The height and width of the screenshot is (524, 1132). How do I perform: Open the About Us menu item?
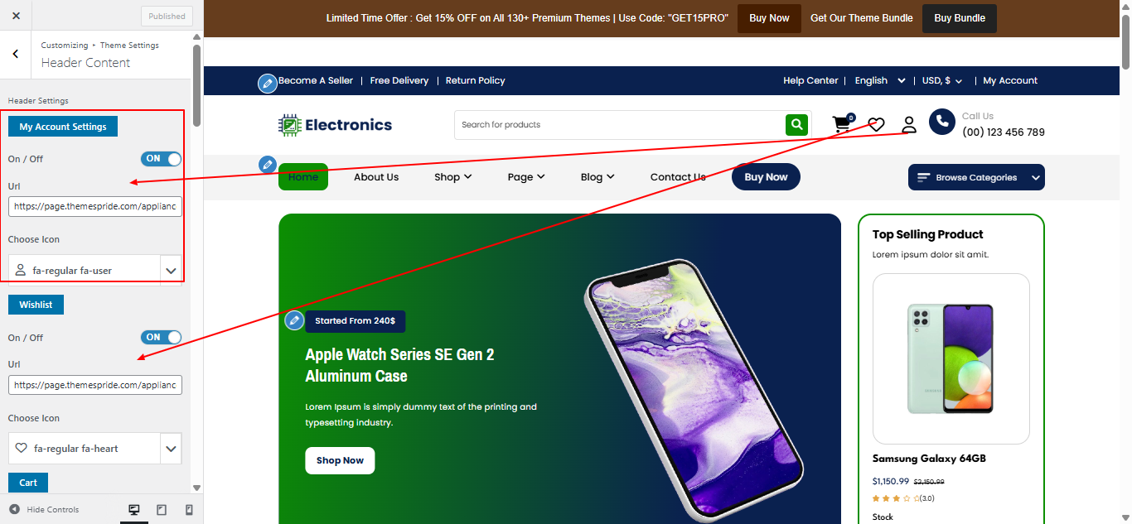click(x=376, y=177)
